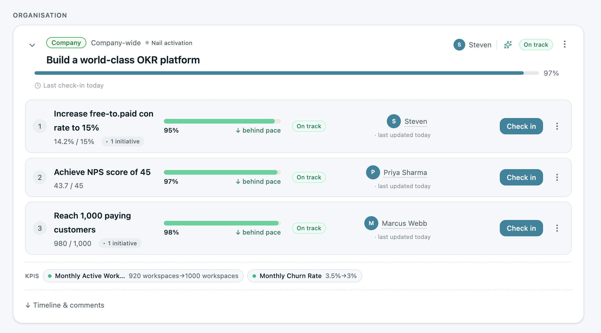
Task: Check in on the NPS score key result
Action: tap(521, 177)
